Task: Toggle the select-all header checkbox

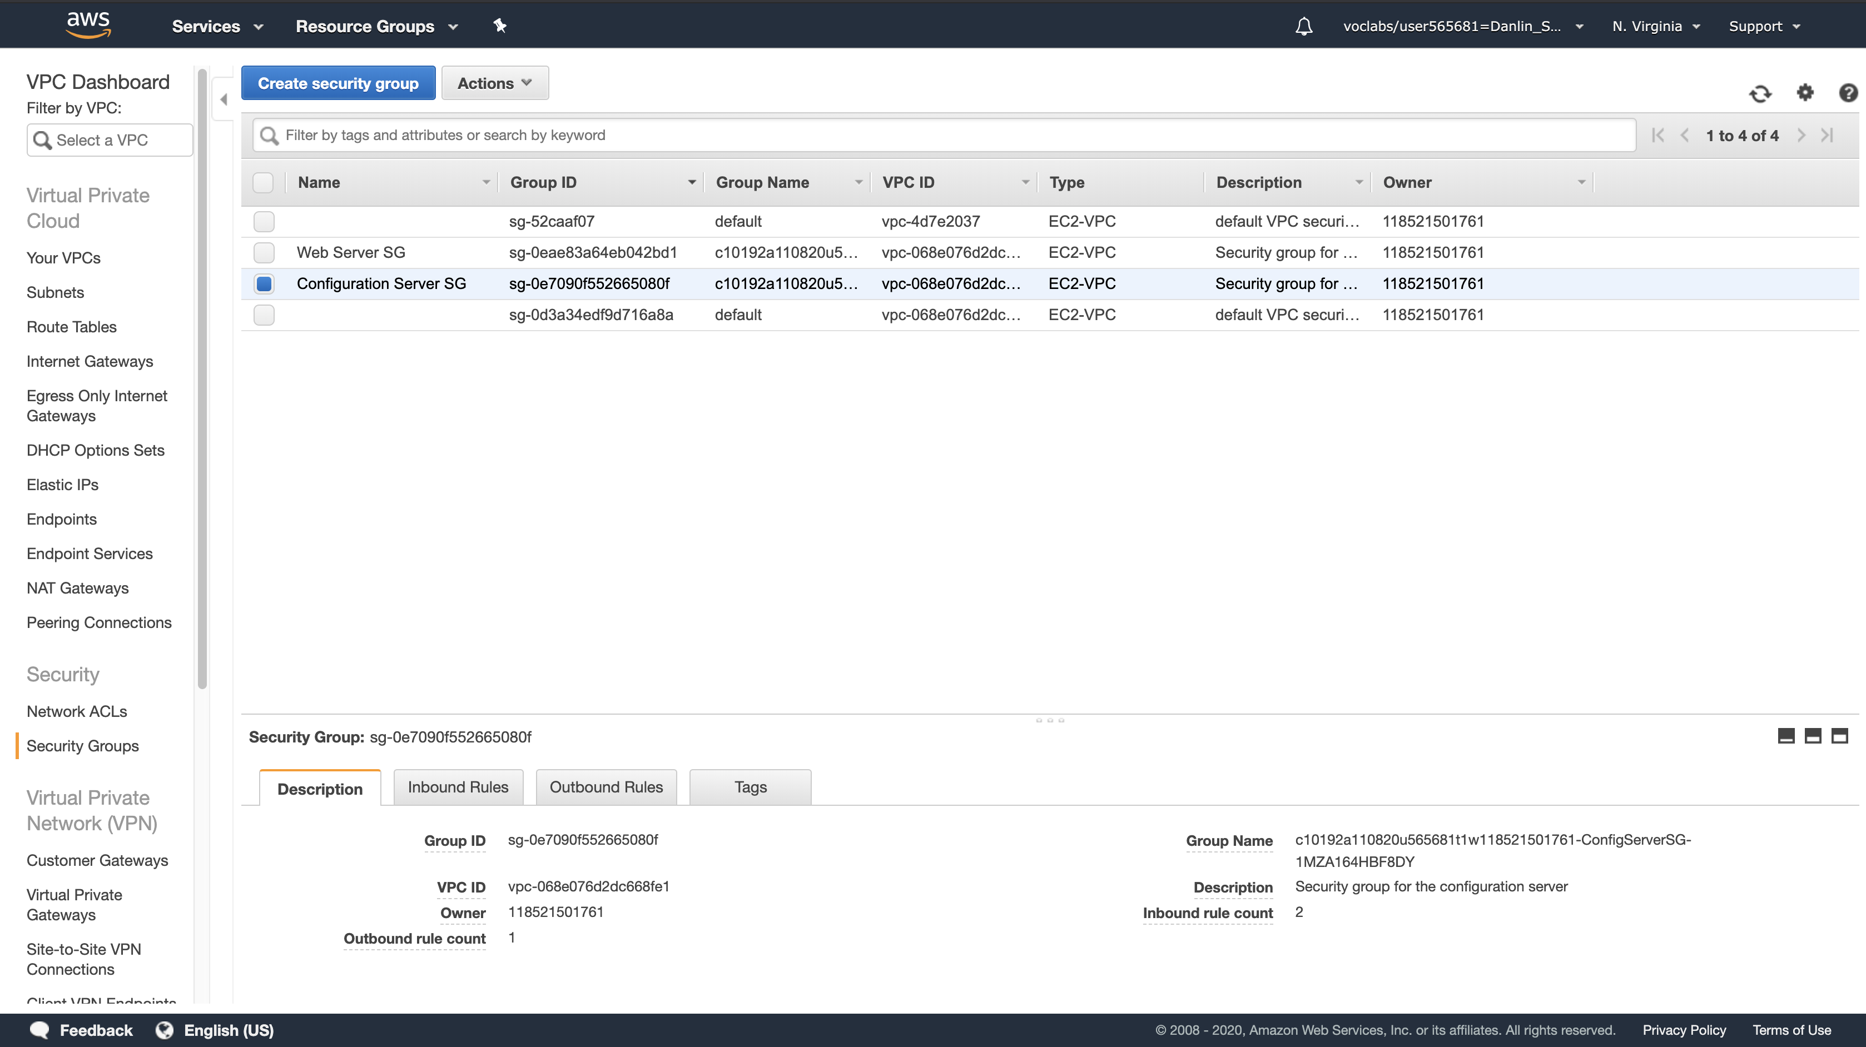Action: 263,182
